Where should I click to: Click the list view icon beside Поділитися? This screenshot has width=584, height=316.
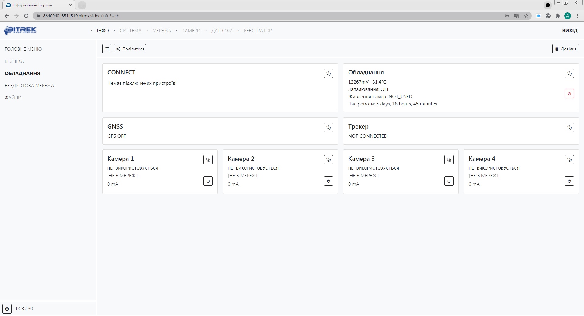pos(107,49)
